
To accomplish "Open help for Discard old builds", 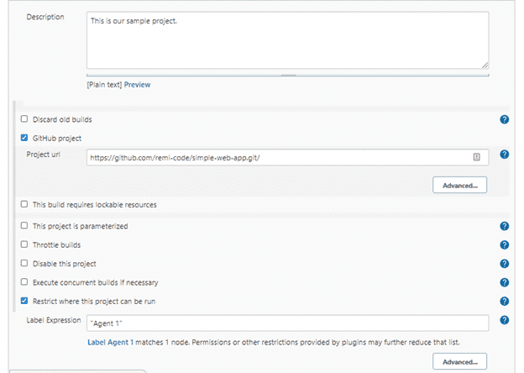I will click(505, 119).
